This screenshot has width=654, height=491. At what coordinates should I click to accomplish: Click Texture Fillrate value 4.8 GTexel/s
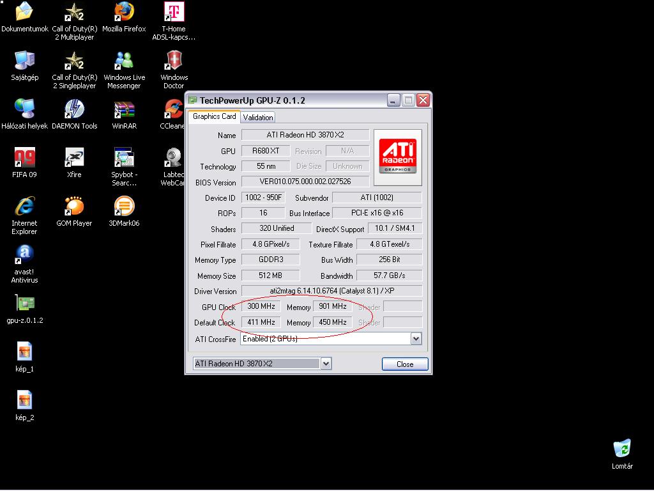click(x=389, y=244)
